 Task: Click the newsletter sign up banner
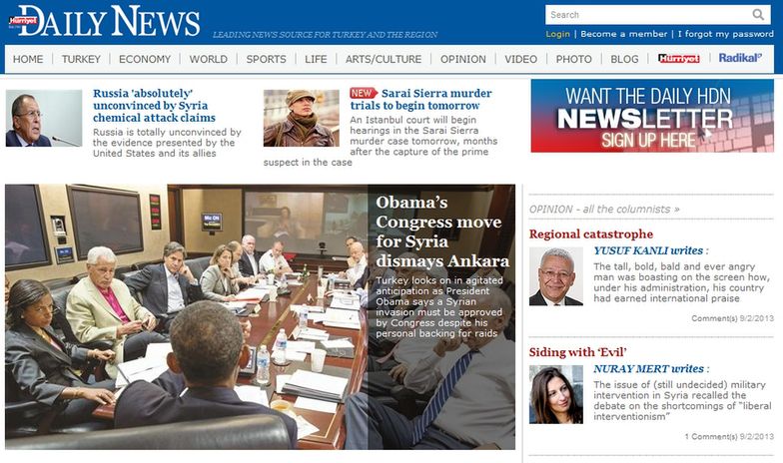652,116
